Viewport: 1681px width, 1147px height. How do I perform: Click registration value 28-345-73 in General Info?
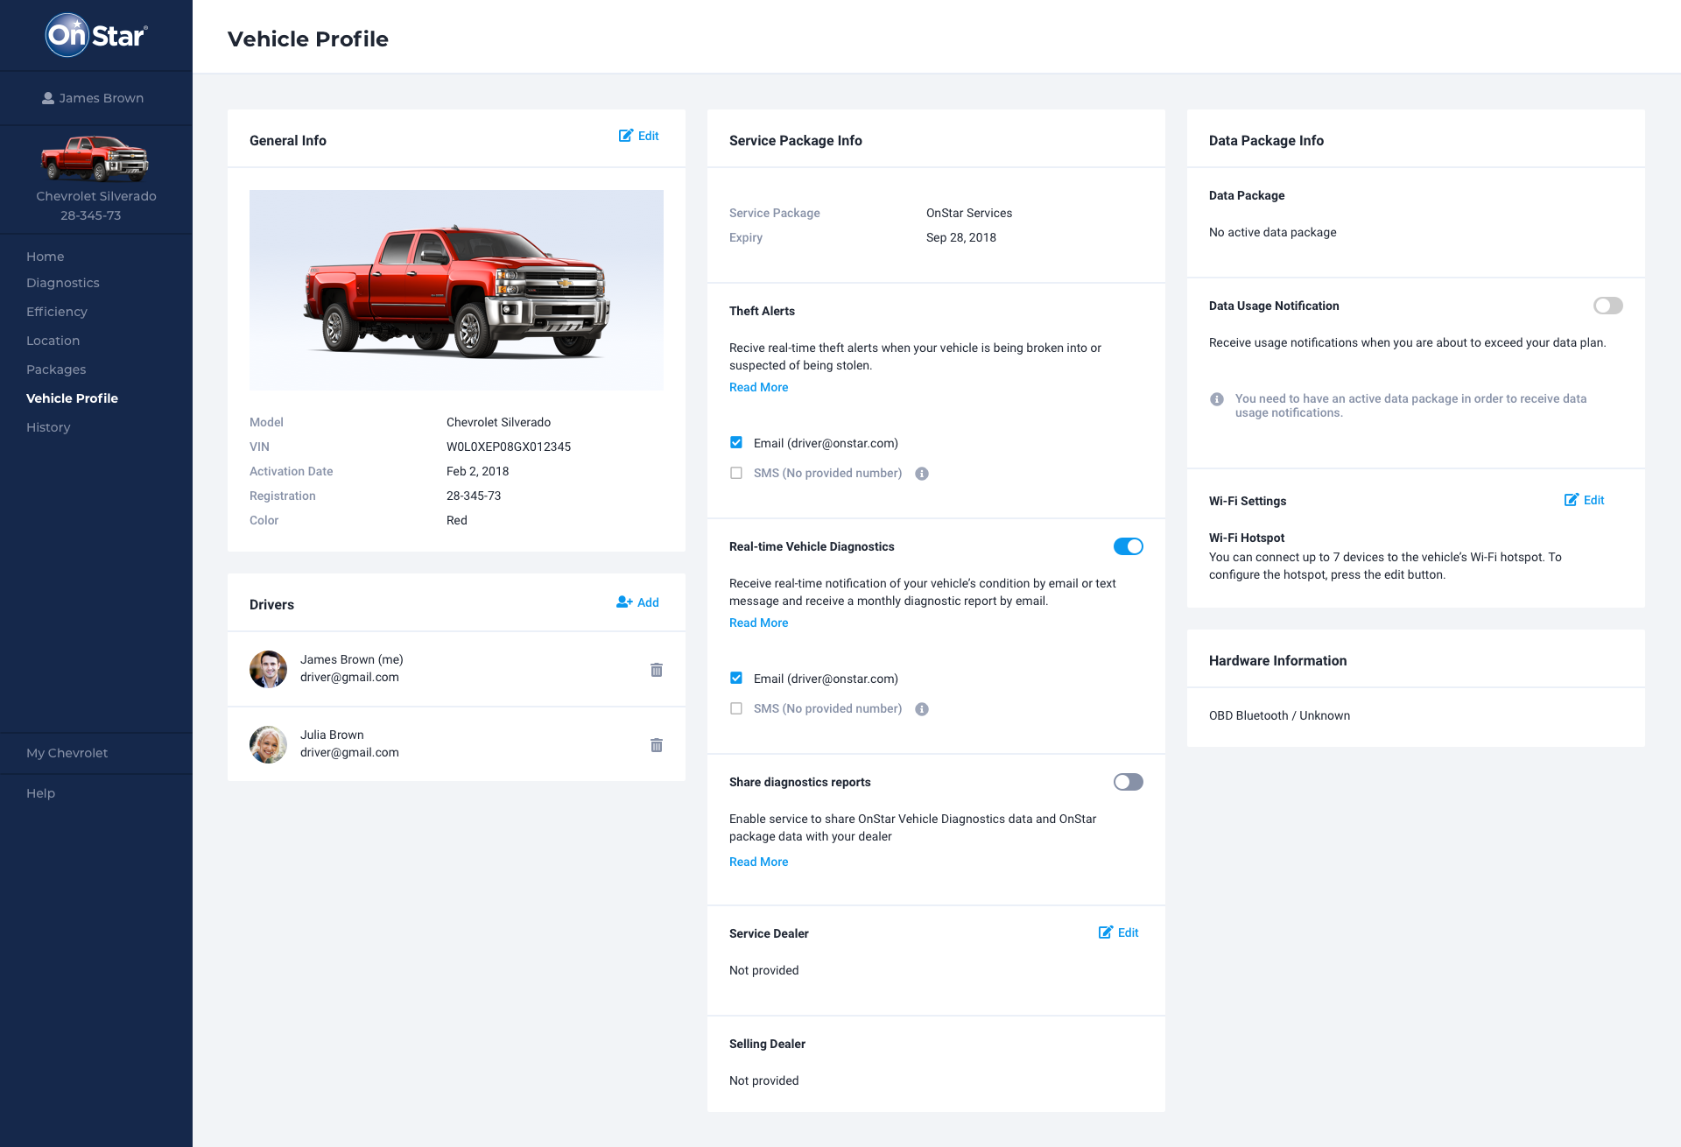[x=474, y=496]
